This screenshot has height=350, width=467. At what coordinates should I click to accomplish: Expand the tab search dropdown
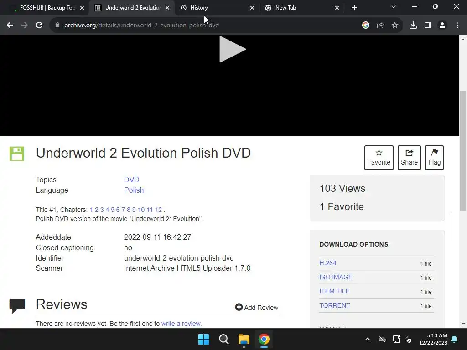394,6
